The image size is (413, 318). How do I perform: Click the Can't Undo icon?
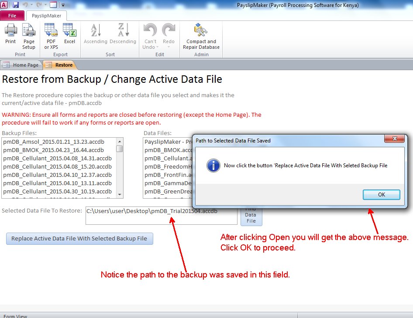click(150, 30)
